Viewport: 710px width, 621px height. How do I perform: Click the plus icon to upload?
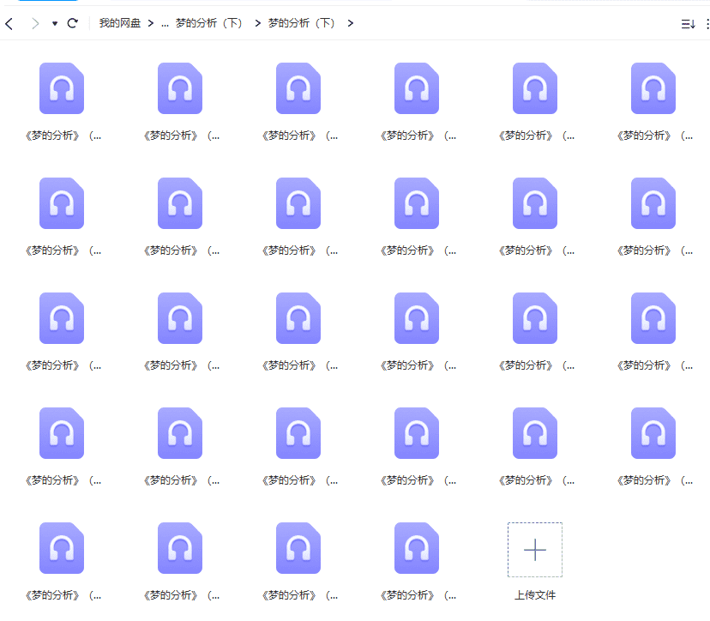(x=534, y=550)
